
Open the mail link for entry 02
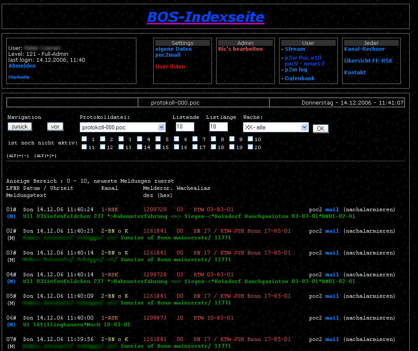pyautogui.click(x=332, y=231)
